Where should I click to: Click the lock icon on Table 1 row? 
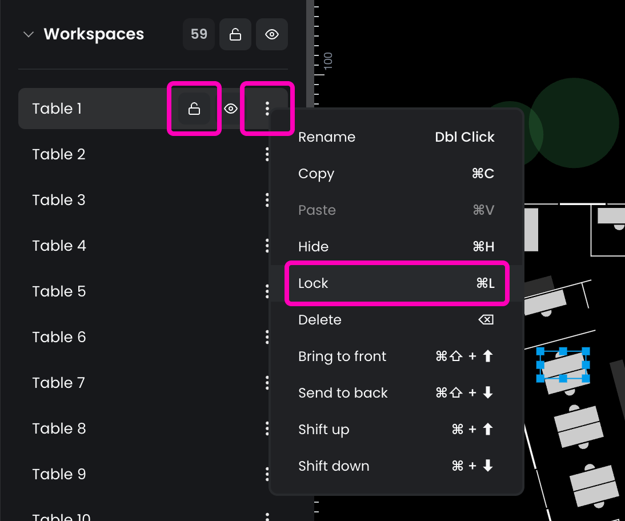pos(194,109)
